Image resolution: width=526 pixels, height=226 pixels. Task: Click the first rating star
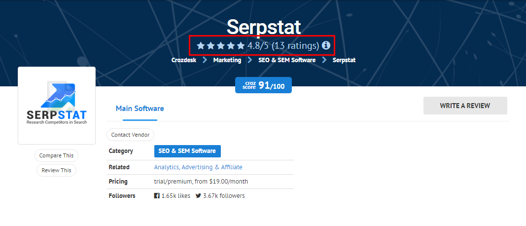click(x=201, y=46)
